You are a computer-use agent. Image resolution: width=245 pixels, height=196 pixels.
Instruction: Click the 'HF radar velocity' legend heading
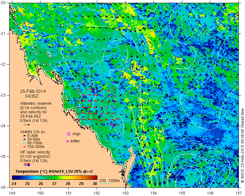point(35,152)
